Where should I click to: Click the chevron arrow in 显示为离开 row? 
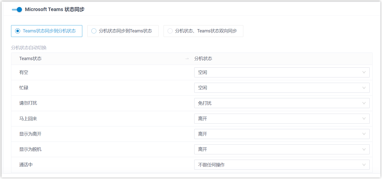click(x=364, y=134)
